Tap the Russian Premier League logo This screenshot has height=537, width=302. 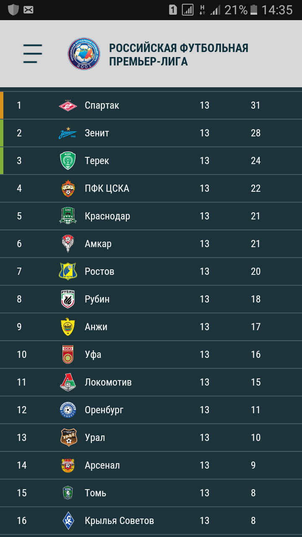(84, 54)
